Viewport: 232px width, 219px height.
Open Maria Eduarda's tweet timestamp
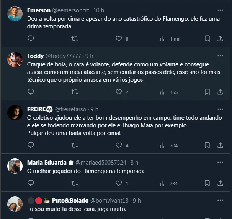point(134,163)
